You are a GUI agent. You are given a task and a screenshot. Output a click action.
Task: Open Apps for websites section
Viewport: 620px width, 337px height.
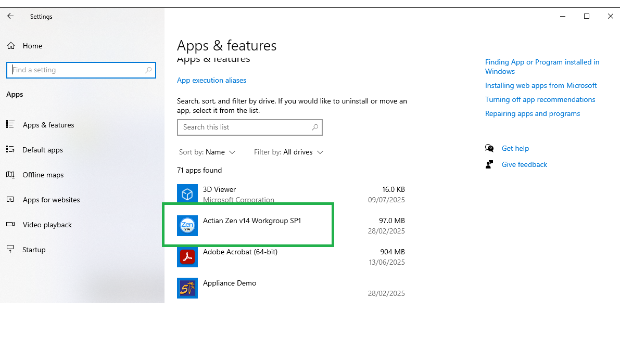click(x=52, y=200)
